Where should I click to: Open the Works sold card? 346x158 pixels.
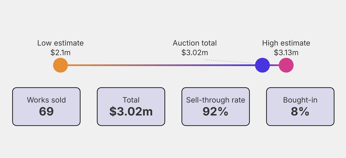[46, 107]
